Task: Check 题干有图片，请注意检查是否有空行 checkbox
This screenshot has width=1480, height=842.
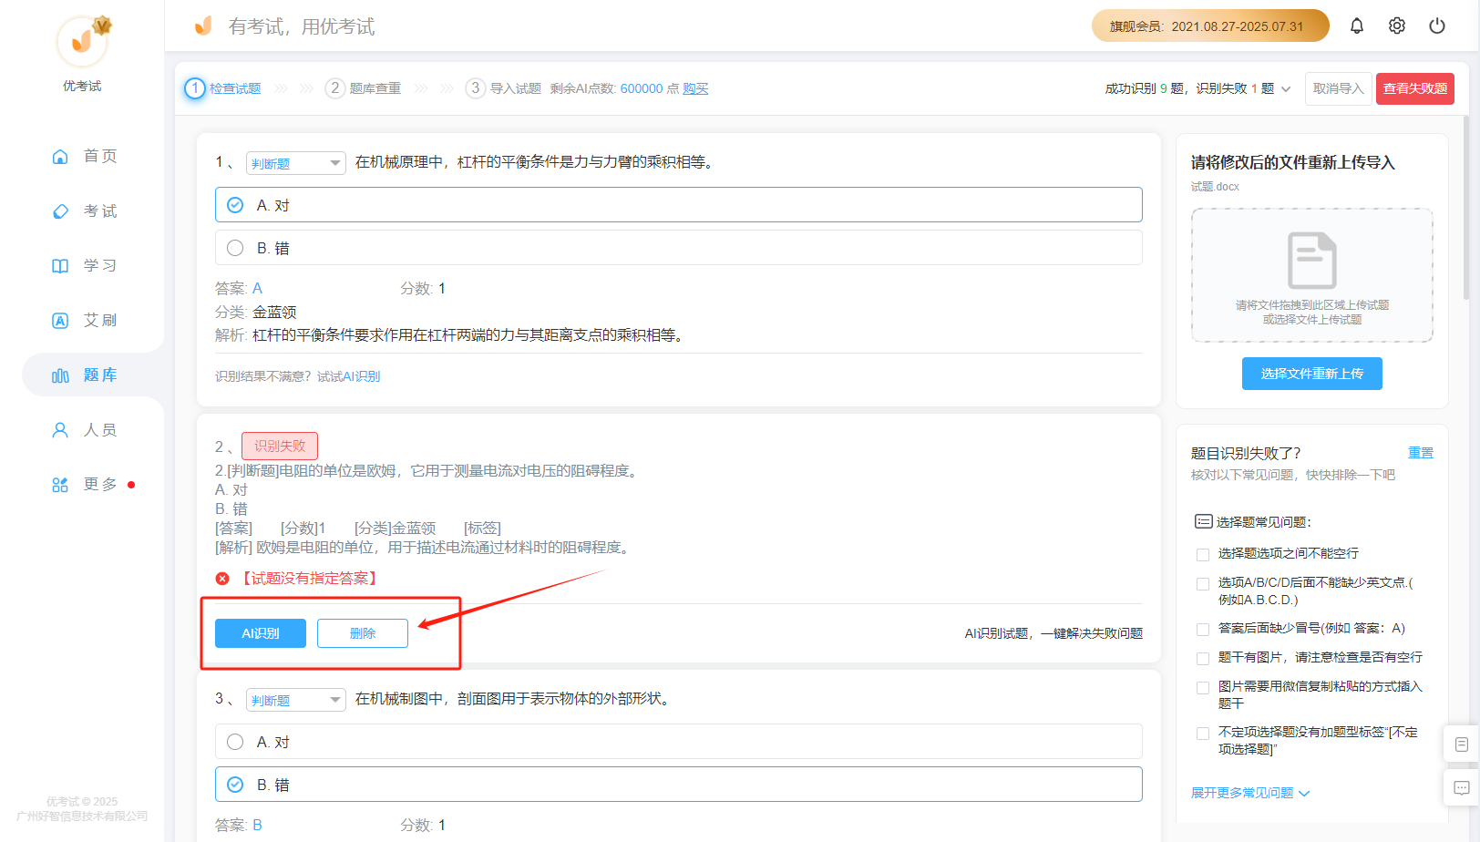Action: click(1203, 658)
